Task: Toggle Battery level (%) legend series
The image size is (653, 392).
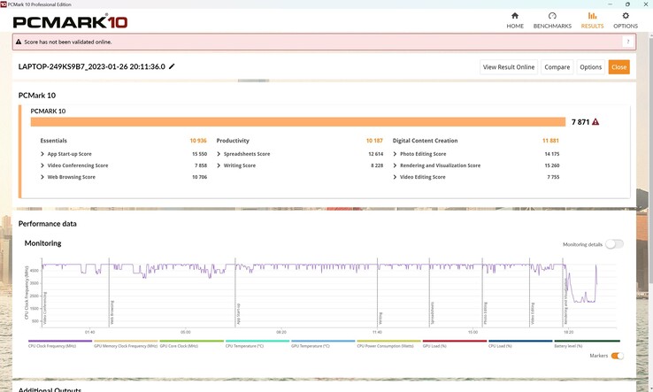Action: coord(587,343)
